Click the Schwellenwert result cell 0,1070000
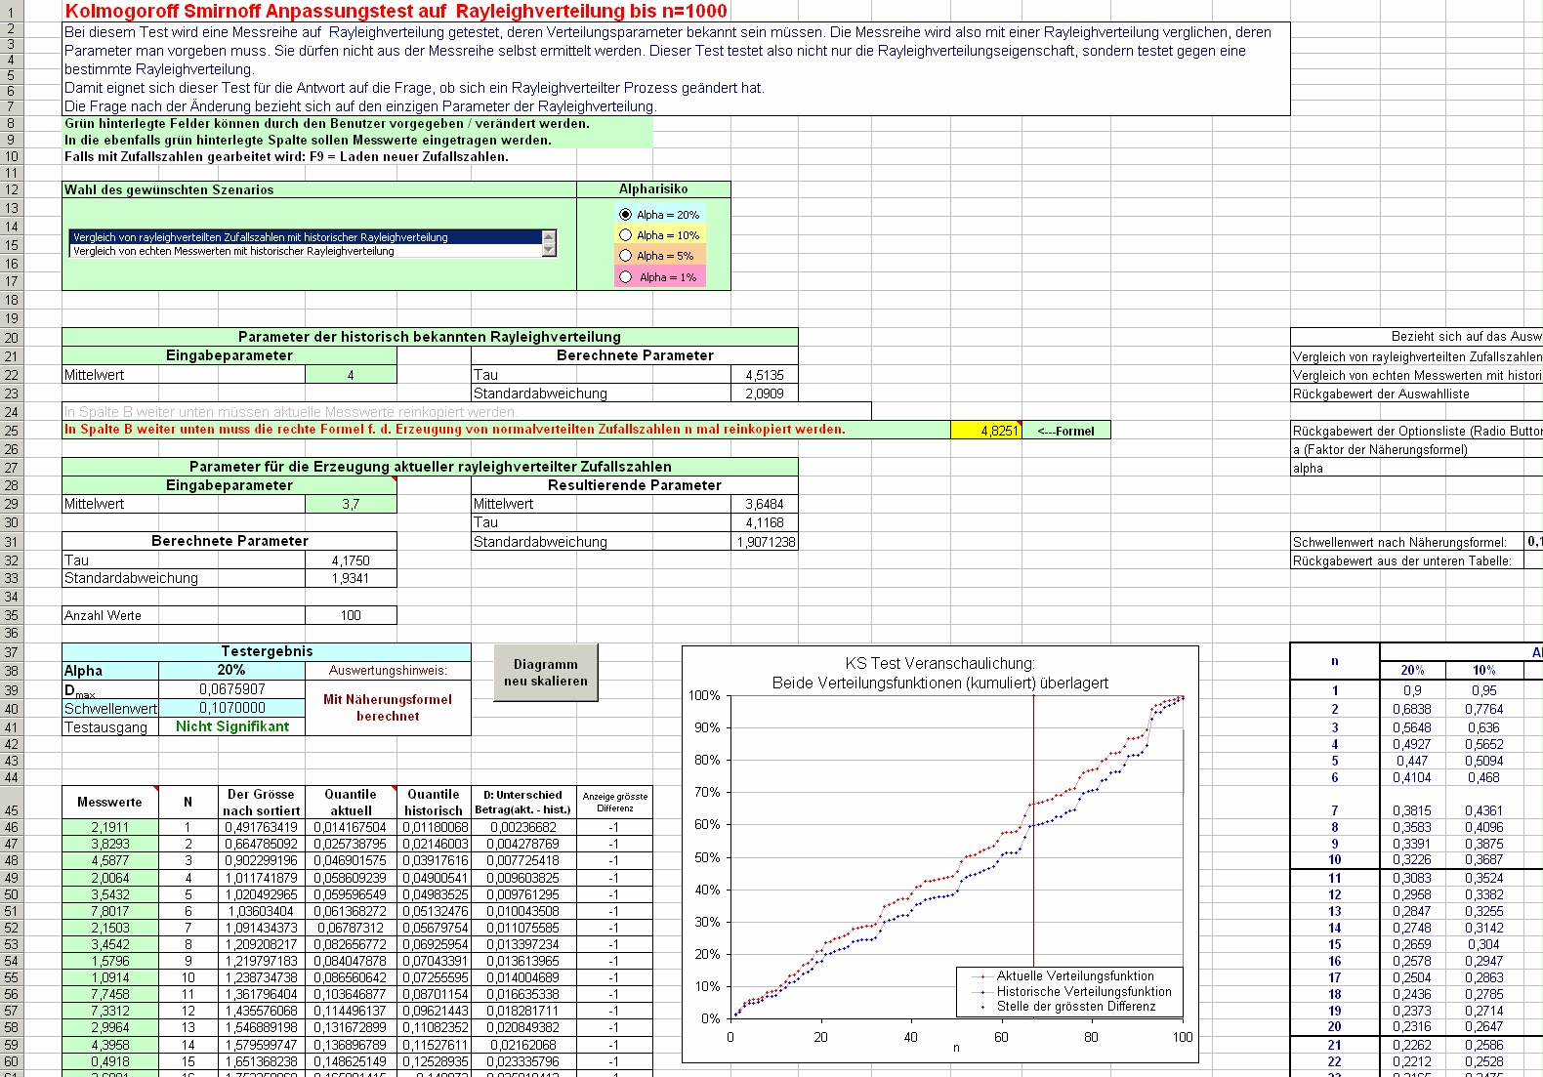This screenshot has height=1077, width=1543. 231,709
